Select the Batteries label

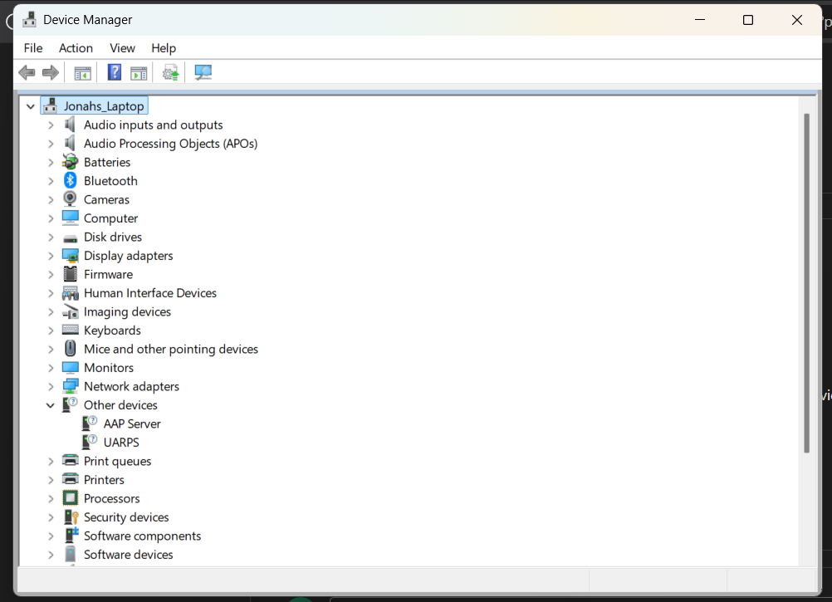[x=106, y=162]
